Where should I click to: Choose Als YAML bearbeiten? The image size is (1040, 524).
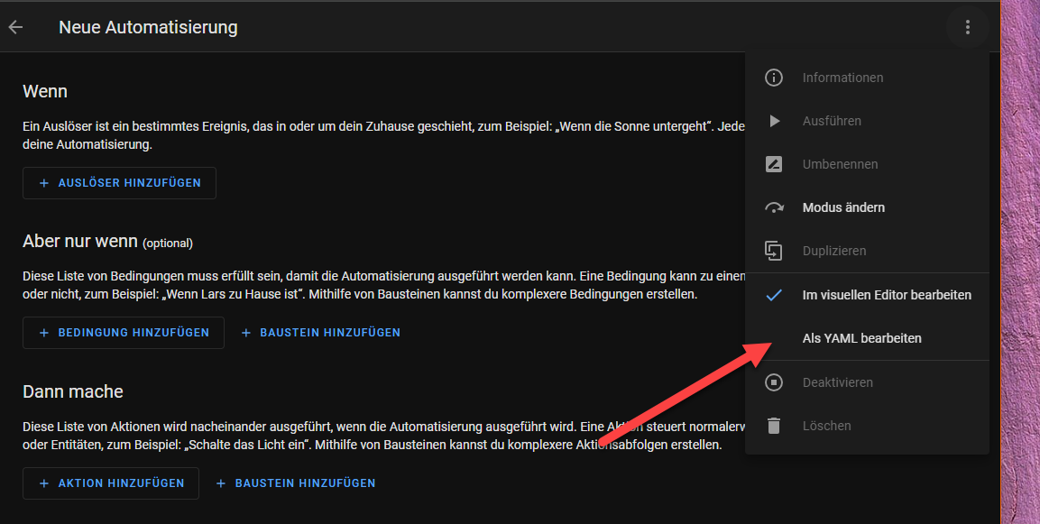pos(861,338)
